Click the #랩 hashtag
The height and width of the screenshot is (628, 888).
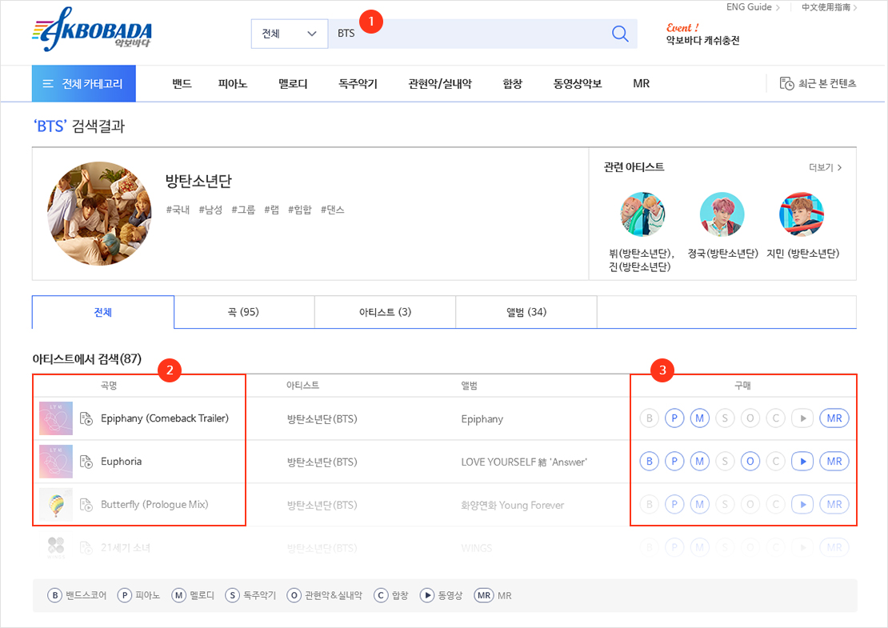272,210
